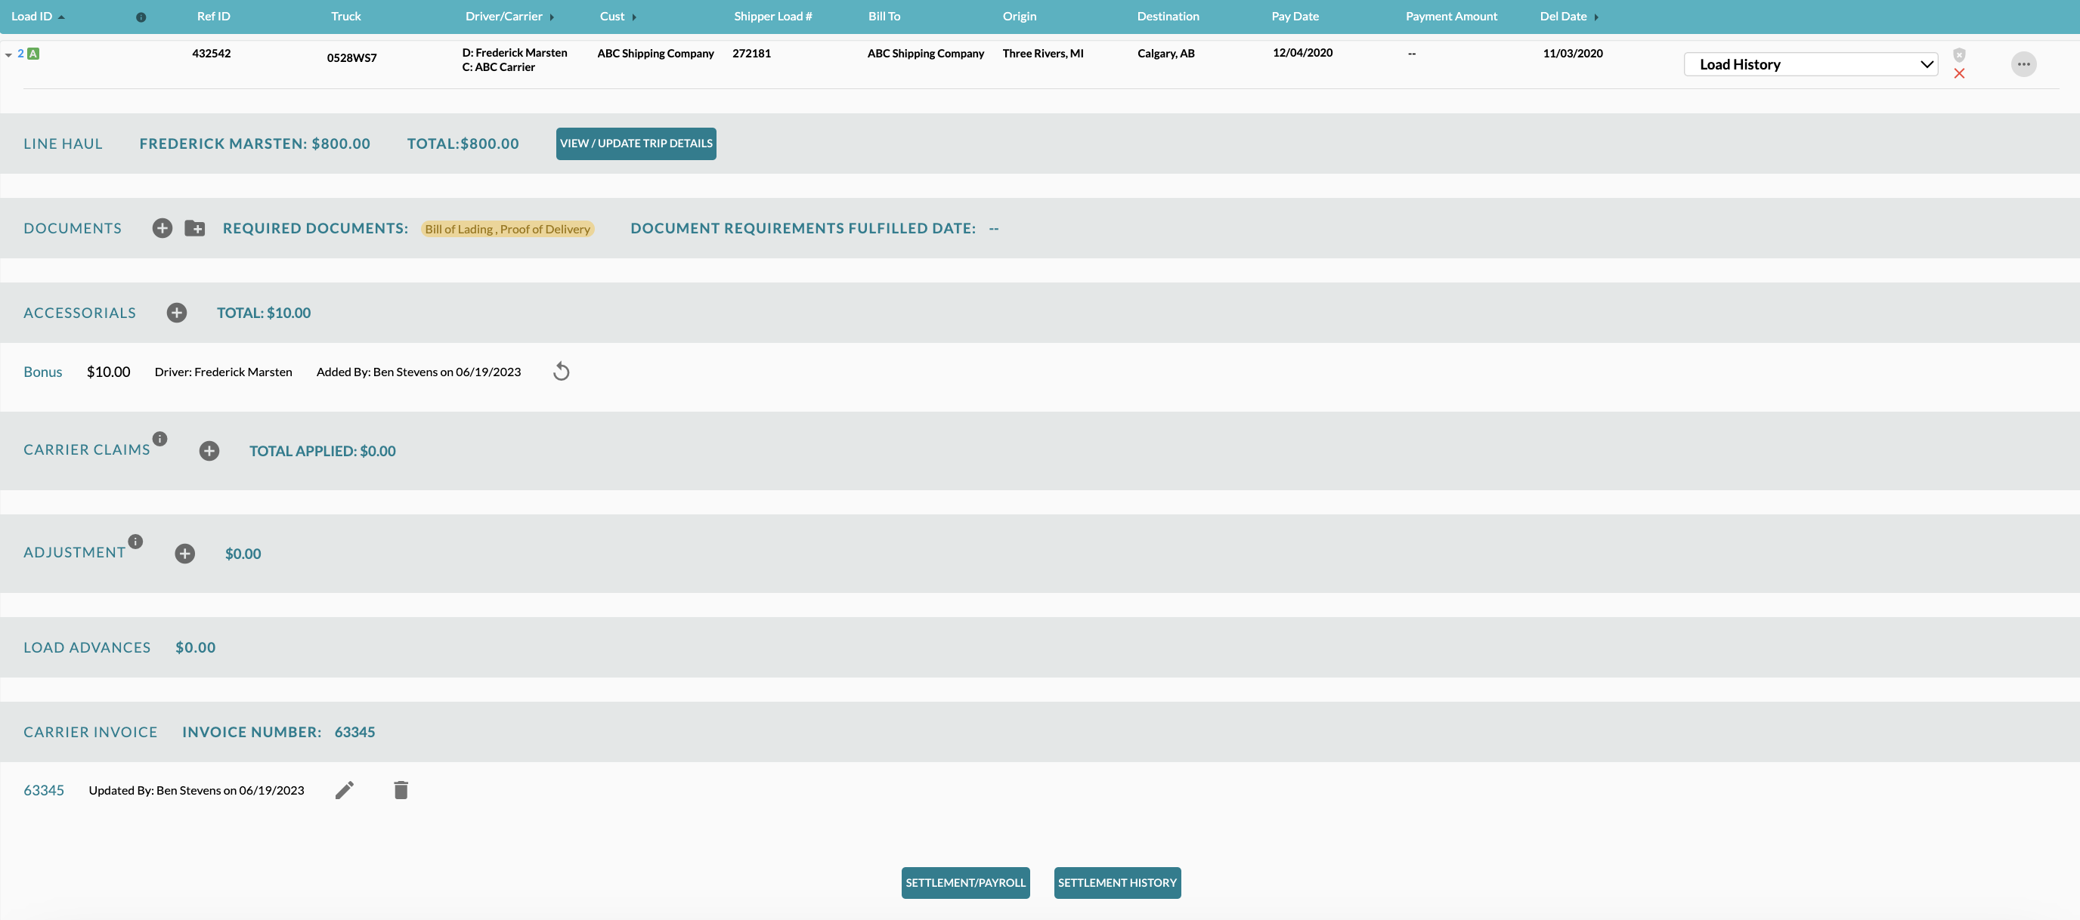This screenshot has height=920, width=2080.
Task: Click Accessorials TOTAL: $10.00 text
Action: [x=263, y=313]
